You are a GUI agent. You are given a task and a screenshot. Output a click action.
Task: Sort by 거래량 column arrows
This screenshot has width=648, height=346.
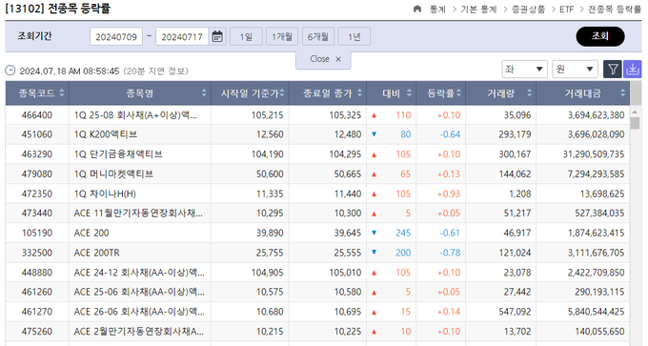coord(530,93)
